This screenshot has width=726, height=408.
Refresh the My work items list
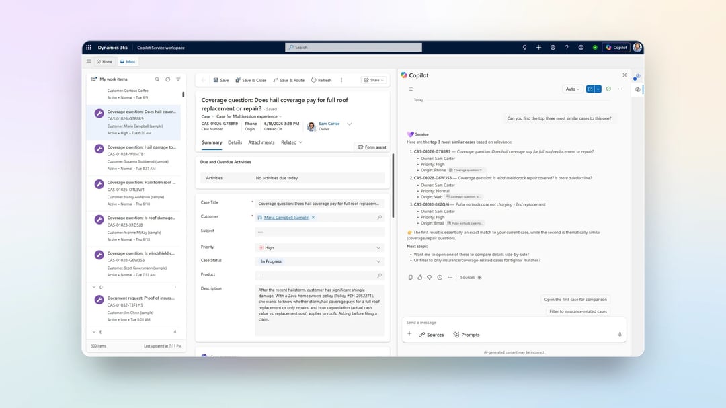point(167,79)
